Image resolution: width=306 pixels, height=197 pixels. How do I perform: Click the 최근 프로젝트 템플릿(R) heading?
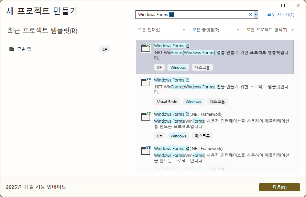coord(43,30)
